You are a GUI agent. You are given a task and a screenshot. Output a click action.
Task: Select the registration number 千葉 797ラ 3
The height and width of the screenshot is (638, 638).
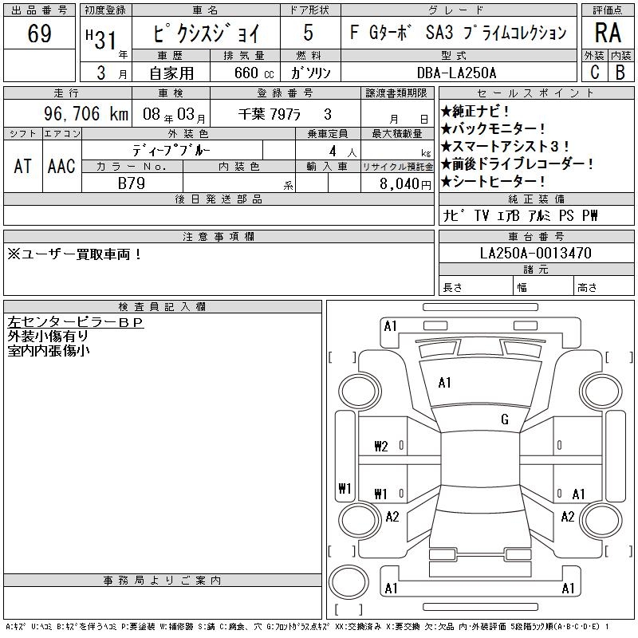(285, 114)
